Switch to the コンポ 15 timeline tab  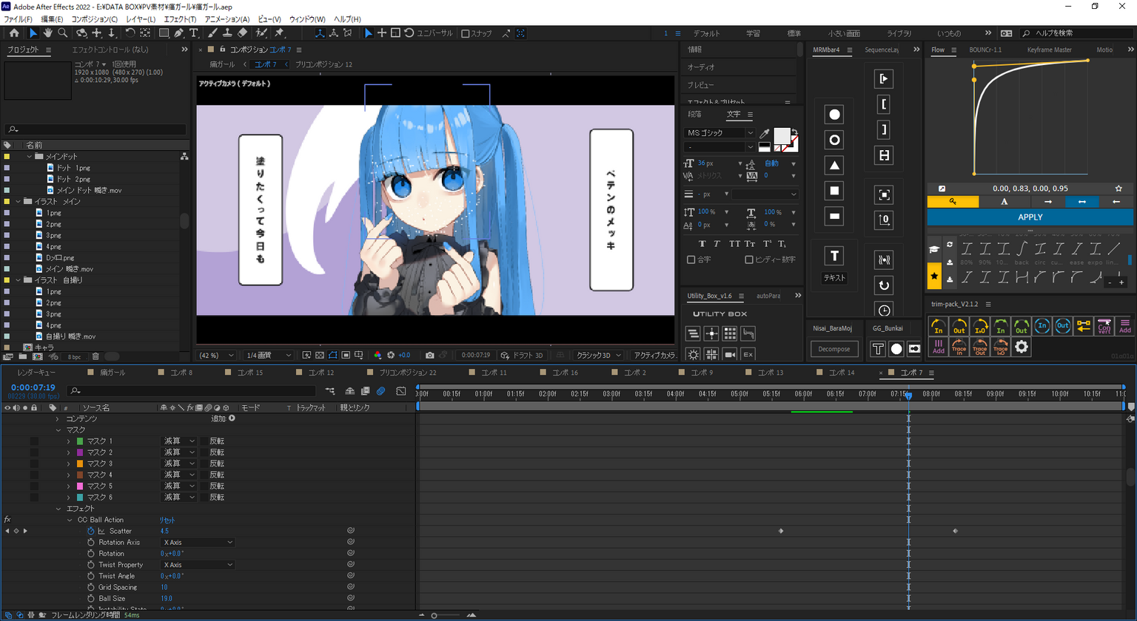click(x=249, y=373)
